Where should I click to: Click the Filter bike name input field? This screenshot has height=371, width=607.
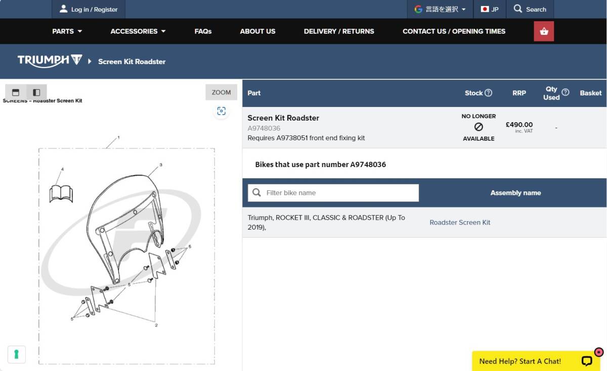[333, 193]
